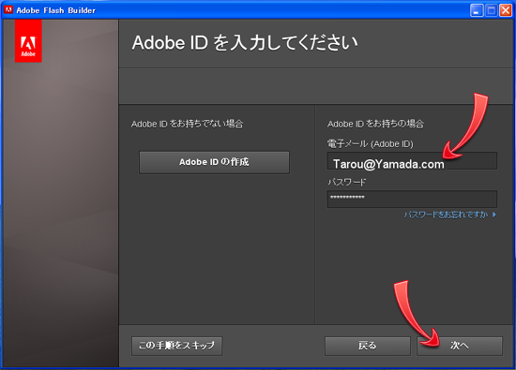Focus the 電子メール (Adobe ID) email field

(x=412, y=161)
